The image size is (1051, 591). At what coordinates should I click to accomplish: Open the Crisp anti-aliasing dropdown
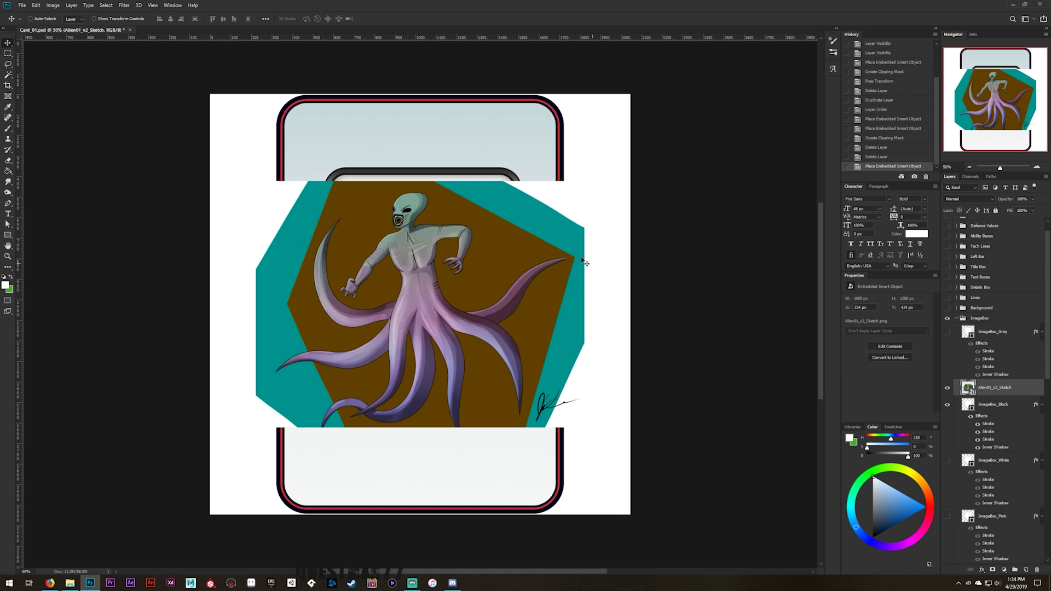point(915,266)
